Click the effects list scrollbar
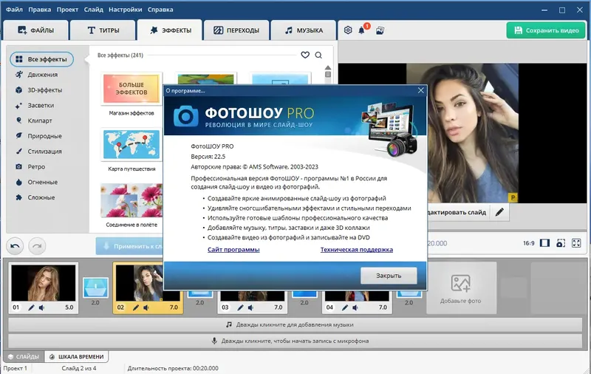The height and width of the screenshot is (374, 591). [328, 75]
